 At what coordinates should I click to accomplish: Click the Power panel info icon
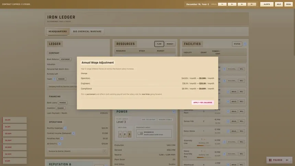(174, 111)
